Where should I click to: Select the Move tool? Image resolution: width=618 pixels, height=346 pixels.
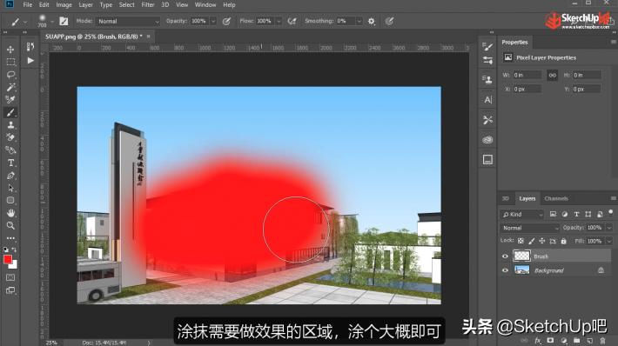coord(10,50)
